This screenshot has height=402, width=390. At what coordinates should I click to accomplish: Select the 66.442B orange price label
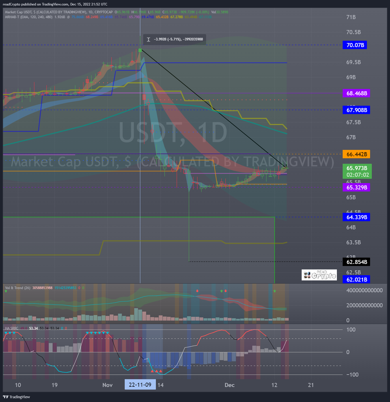(356, 154)
